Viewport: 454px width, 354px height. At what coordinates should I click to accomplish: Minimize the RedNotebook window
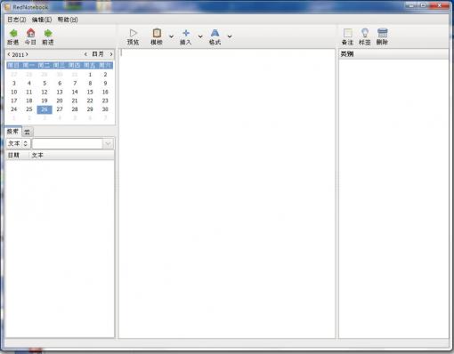coord(410,5)
